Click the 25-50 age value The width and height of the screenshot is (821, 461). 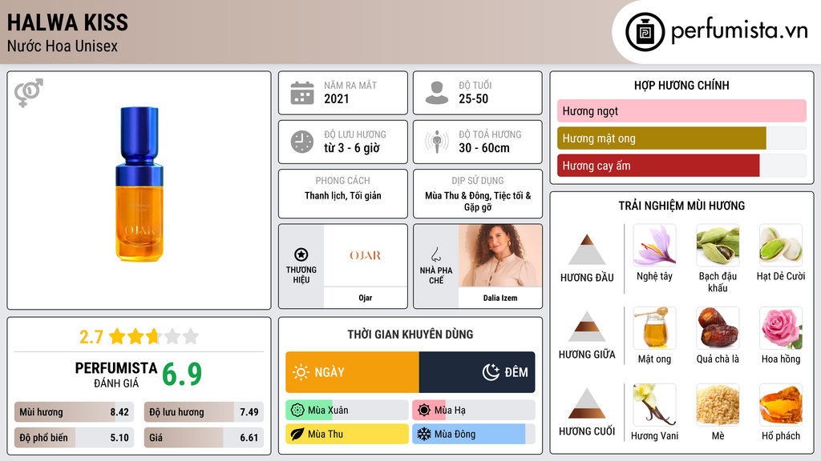pyautogui.click(x=473, y=98)
